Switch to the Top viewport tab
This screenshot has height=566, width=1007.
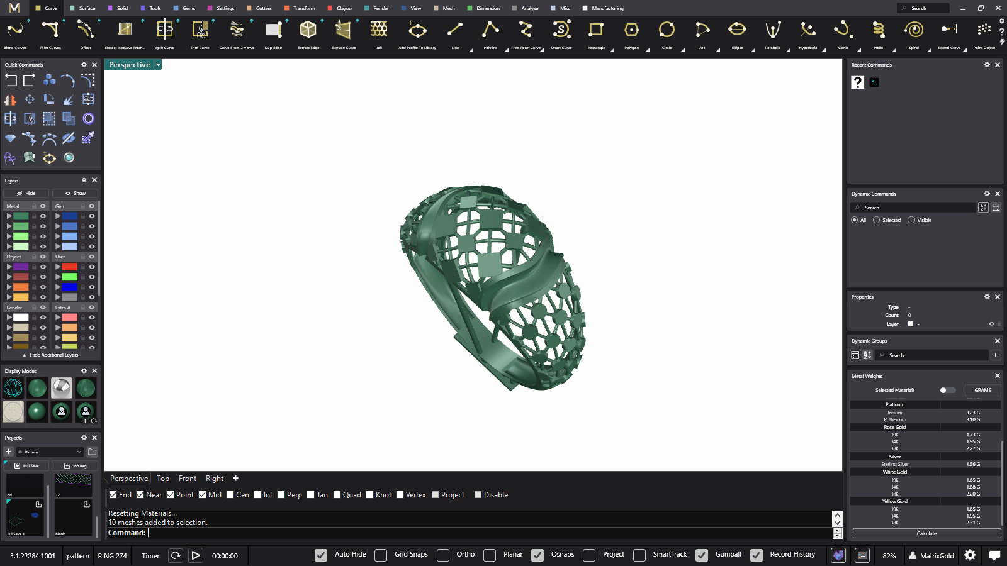[x=163, y=479]
